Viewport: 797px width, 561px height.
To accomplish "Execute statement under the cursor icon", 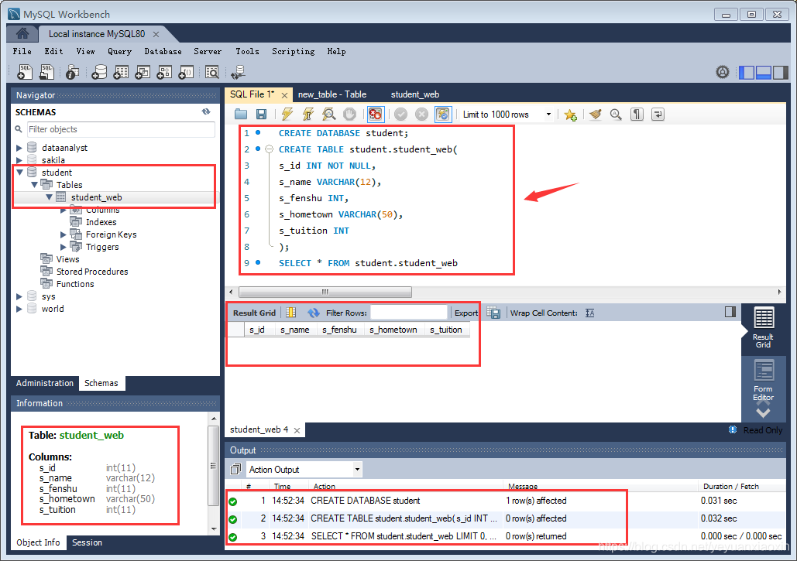I will point(308,115).
